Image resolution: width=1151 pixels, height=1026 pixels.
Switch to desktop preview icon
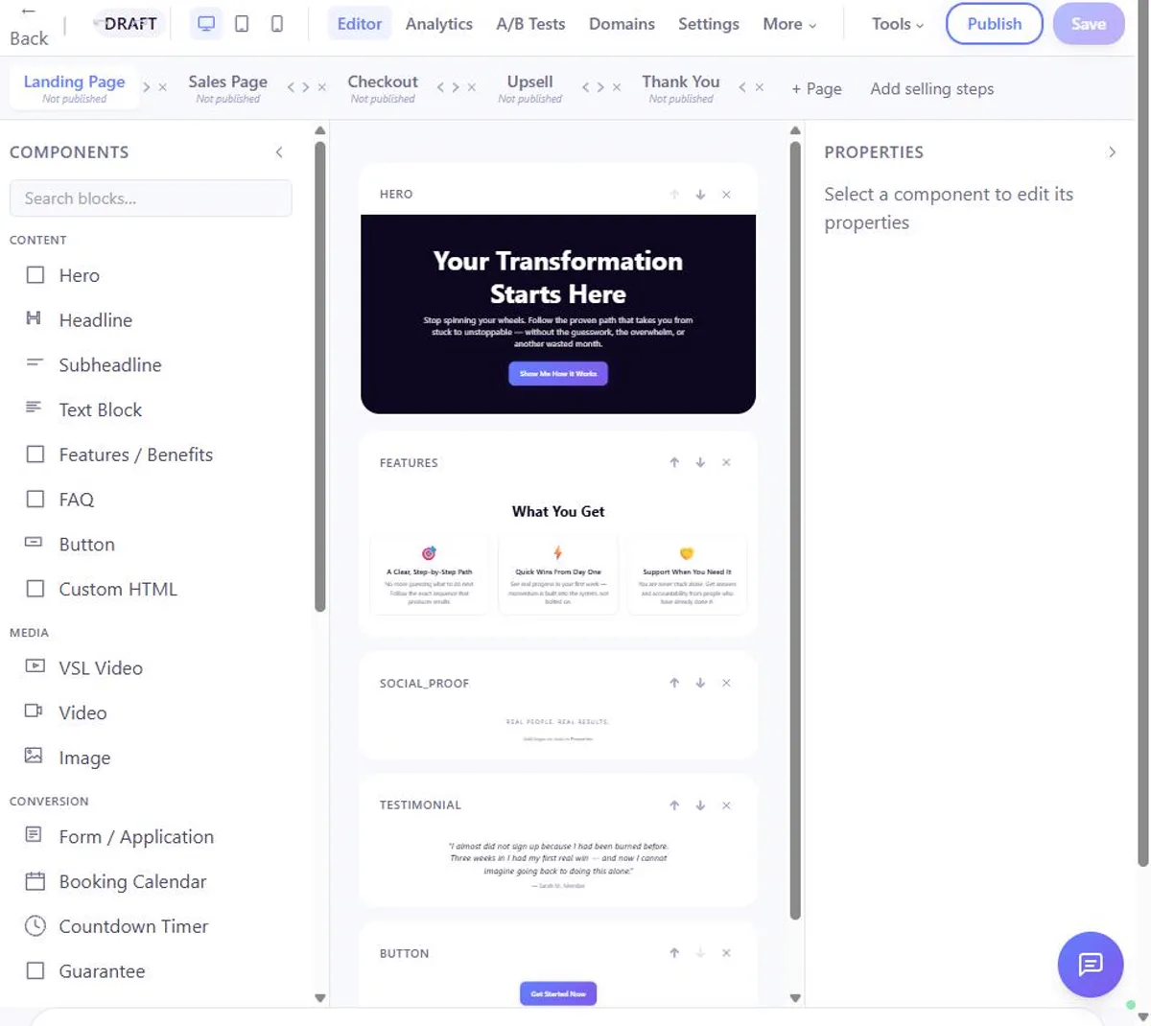[x=206, y=24]
